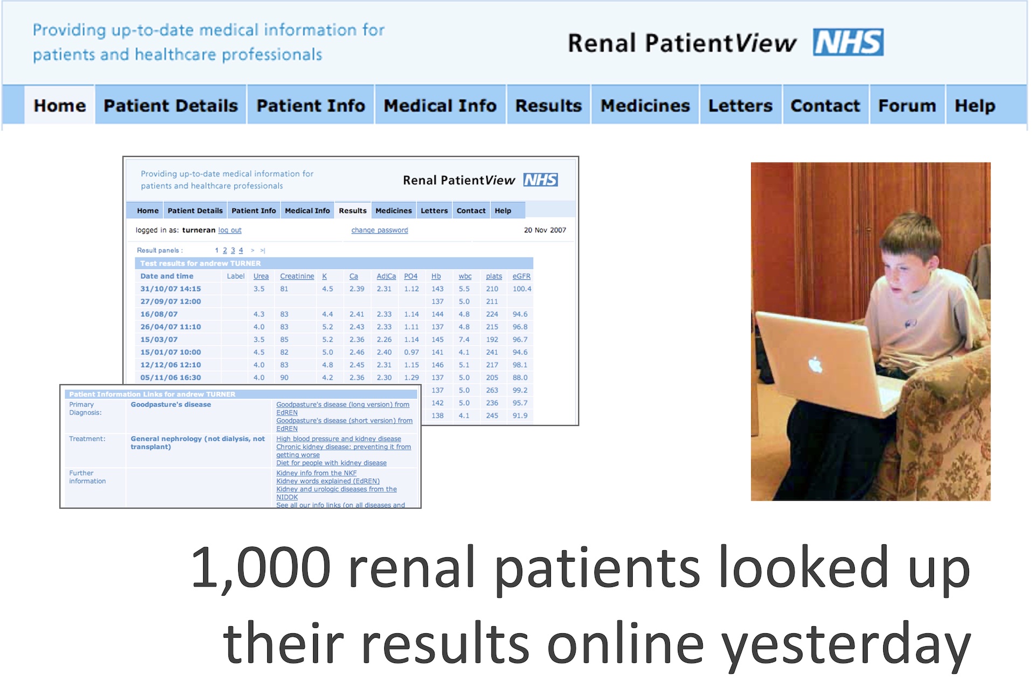Go to the Forum tab
The height and width of the screenshot is (684, 1032).
pyautogui.click(x=907, y=106)
